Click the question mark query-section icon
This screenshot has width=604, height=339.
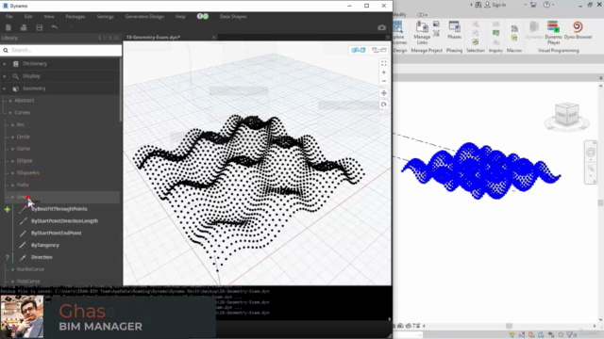pos(7,257)
